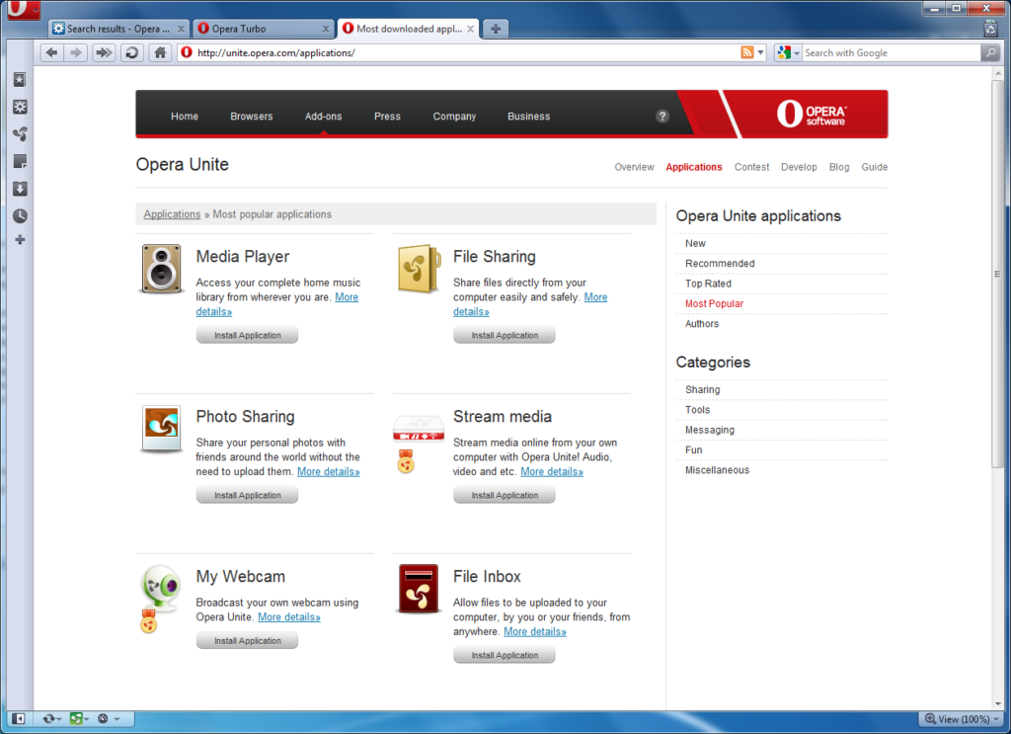Screen dimensions: 1011x734
Task: Open the closed tabs trash icon
Action: [991, 29]
